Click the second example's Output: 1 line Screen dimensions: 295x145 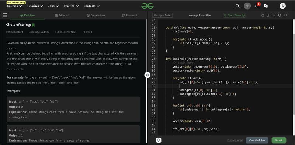(x=16, y=135)
